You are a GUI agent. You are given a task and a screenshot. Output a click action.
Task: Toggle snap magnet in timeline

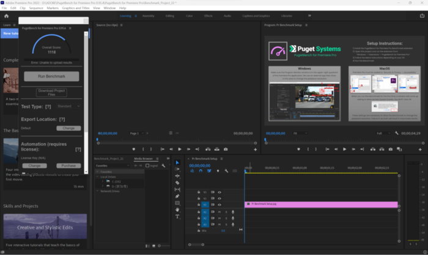(x=201, y=171)
